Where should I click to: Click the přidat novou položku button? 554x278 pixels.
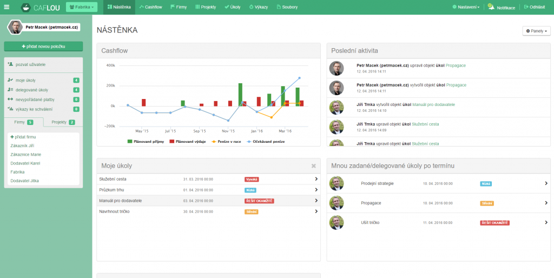[43, 47]
